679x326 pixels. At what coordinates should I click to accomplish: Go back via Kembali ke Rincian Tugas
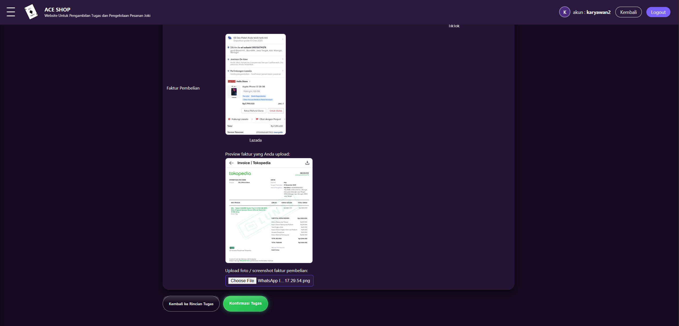191,304
